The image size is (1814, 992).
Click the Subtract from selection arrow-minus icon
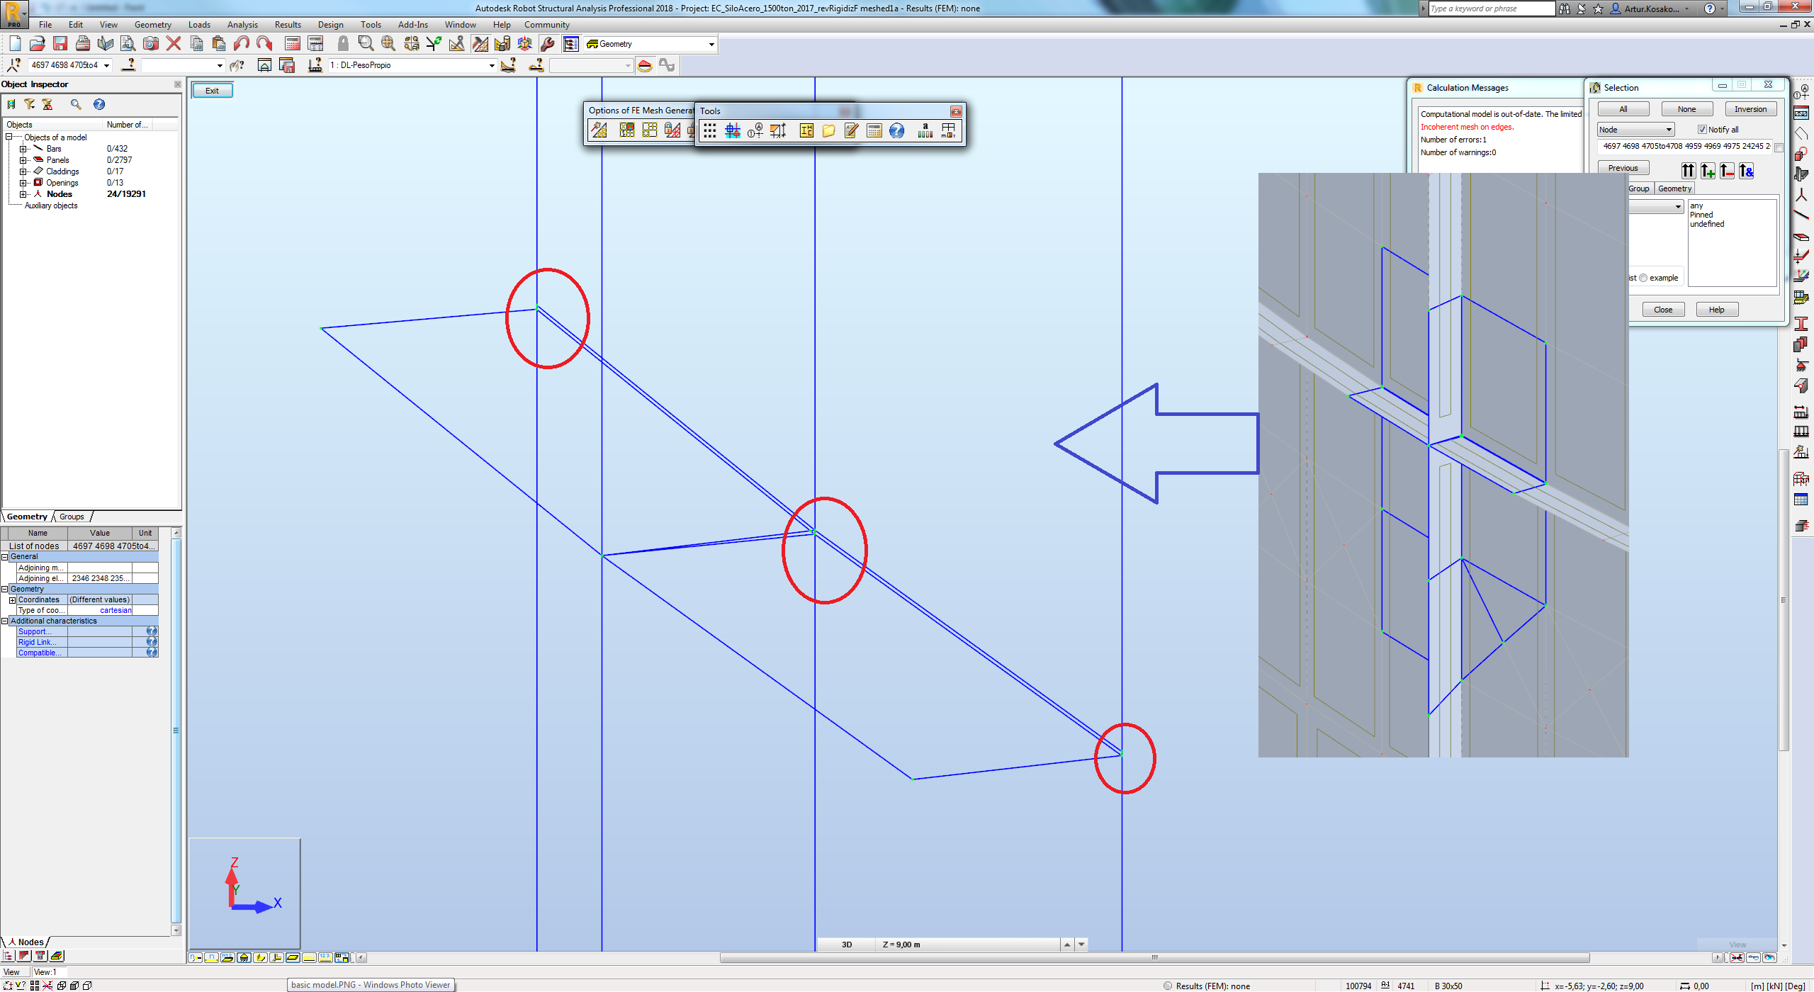pos(1727,171)
